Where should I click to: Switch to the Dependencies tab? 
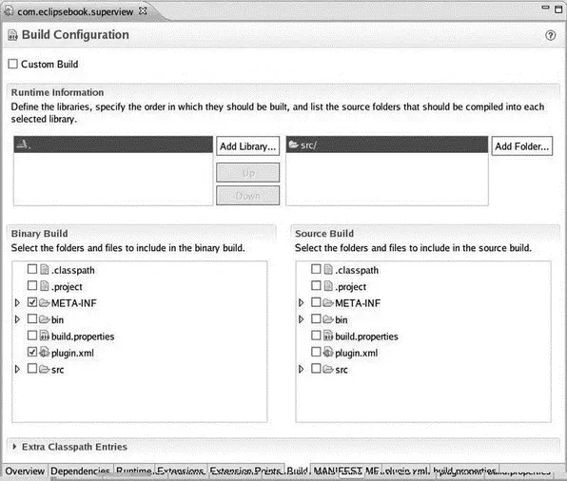pyautogui.click(x=80, y=471)
